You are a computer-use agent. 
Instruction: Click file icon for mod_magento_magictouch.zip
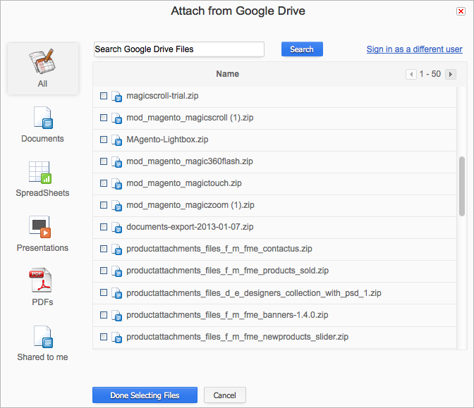click(116, 184)
